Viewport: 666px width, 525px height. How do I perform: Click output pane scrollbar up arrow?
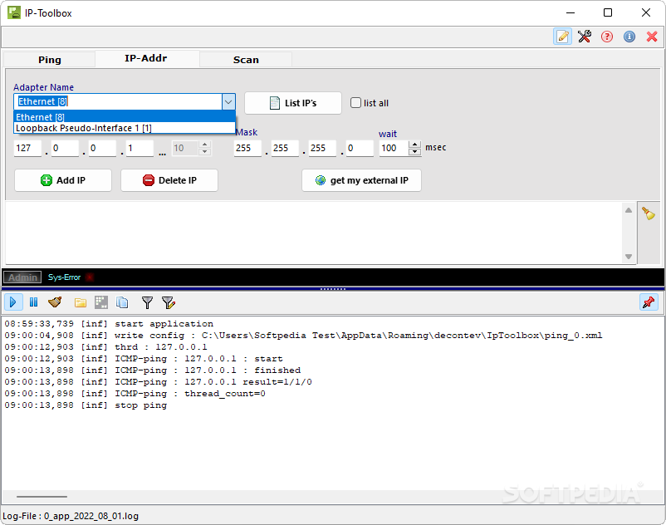point(629,210)
